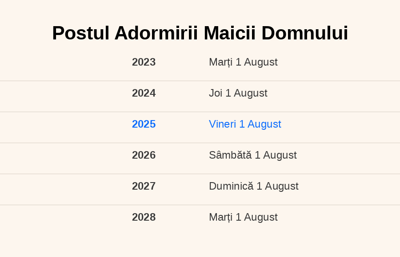This screenshot has height=257, width=400.
Task: Select the 2026 year label
Action: (144, 155)
